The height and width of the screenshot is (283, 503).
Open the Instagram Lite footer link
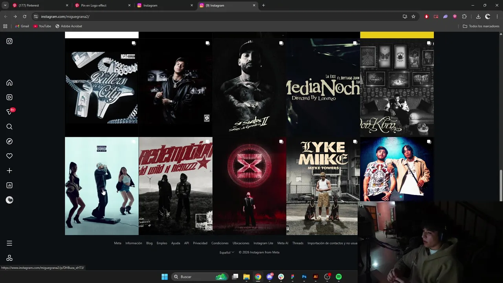263,243
